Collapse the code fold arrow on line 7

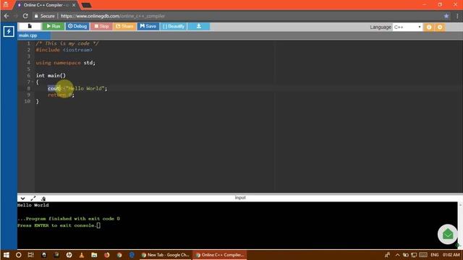coord(32,82)
